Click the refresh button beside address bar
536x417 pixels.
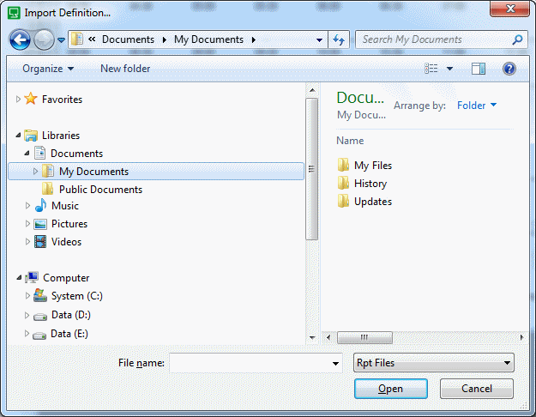[x=339, y=39]
